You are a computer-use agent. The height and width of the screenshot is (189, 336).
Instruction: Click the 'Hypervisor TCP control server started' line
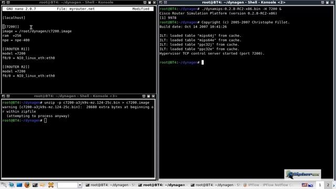coord(212,54)
